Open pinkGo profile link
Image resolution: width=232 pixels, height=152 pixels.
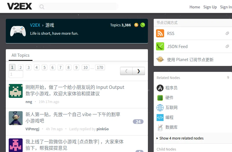coord(103,129)
